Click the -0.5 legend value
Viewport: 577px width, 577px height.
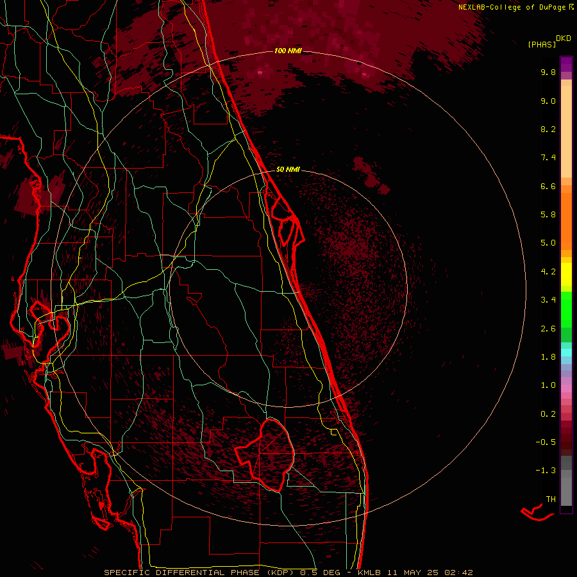point(546,442)
